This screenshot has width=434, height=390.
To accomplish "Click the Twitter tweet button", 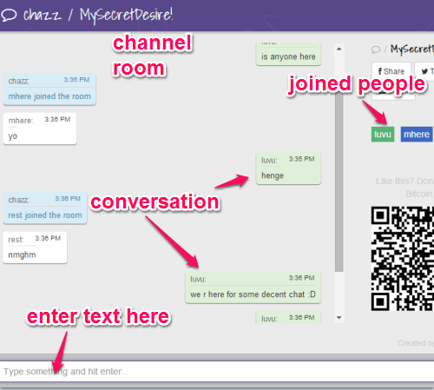I will 425,71.
